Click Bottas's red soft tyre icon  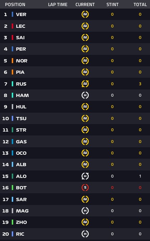85,188
